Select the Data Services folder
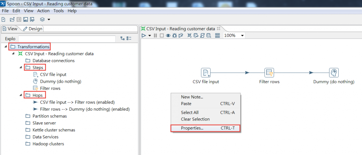This screenshot has width=362, height=155. click(x=42, y=137)
